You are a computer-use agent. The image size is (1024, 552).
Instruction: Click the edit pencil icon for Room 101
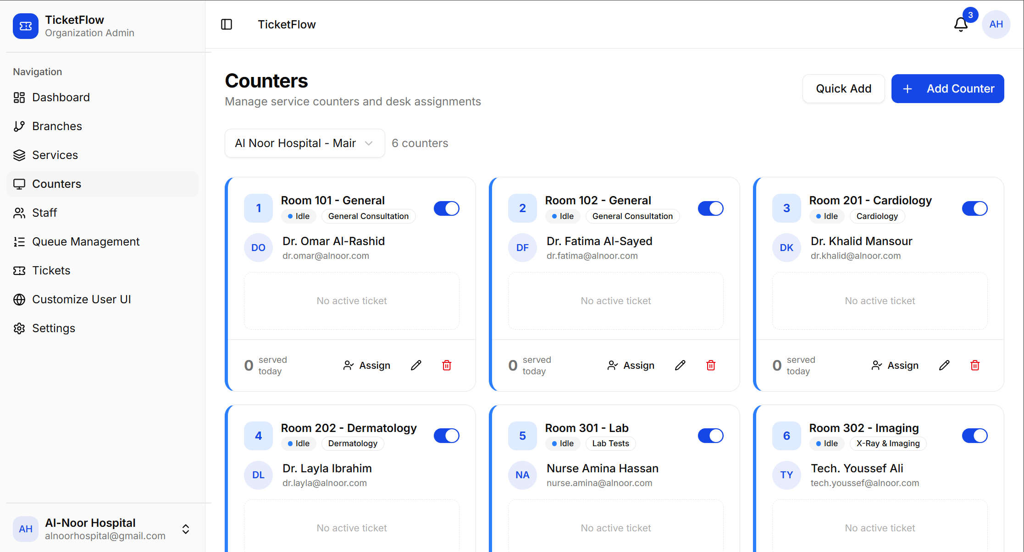tap(416, 365)
